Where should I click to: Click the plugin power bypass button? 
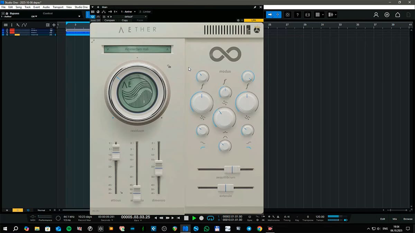coord(93,16)
